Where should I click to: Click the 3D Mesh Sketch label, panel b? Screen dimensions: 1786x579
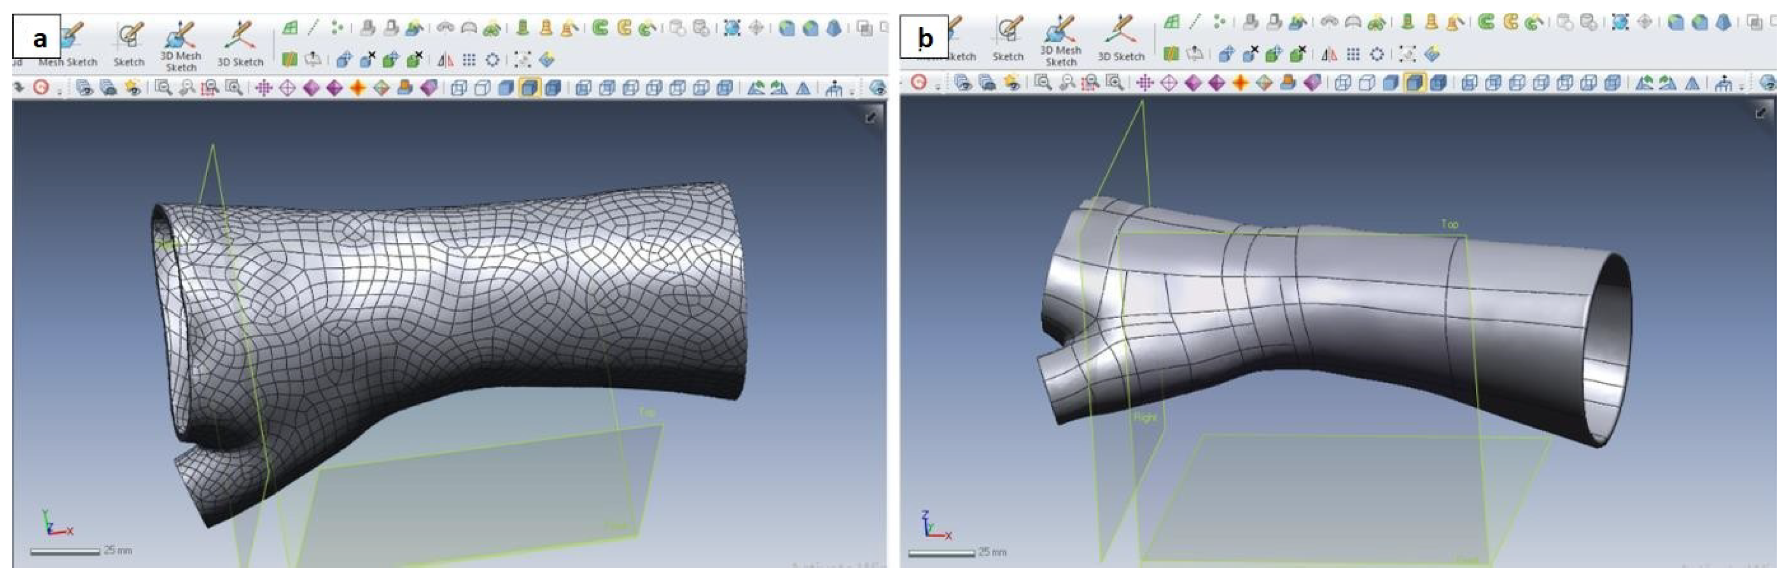click(x=1061, y=55)
